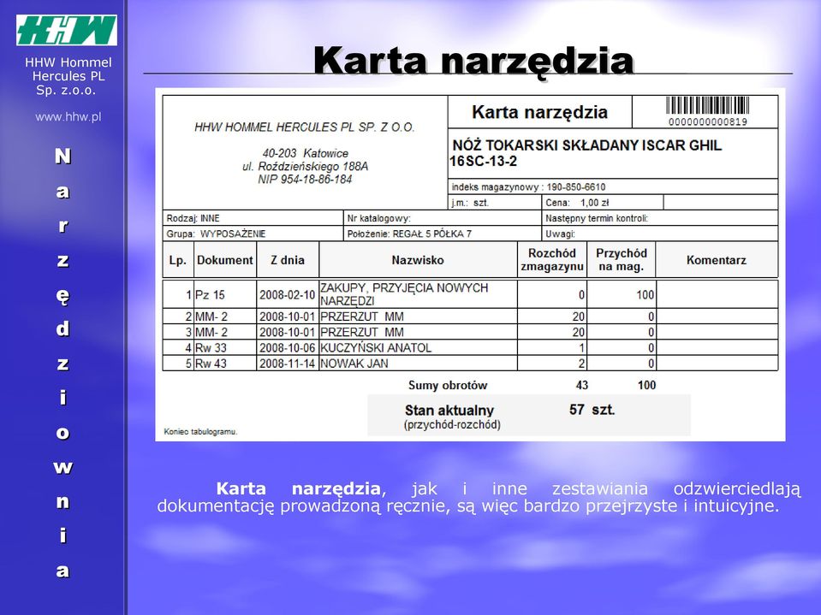Click 'ZAKUPY, PRZYJĘCIA NOWYCH NARZĘDZI' cell
The width and height of the screenshot is (821, 615).
(418, 294)
